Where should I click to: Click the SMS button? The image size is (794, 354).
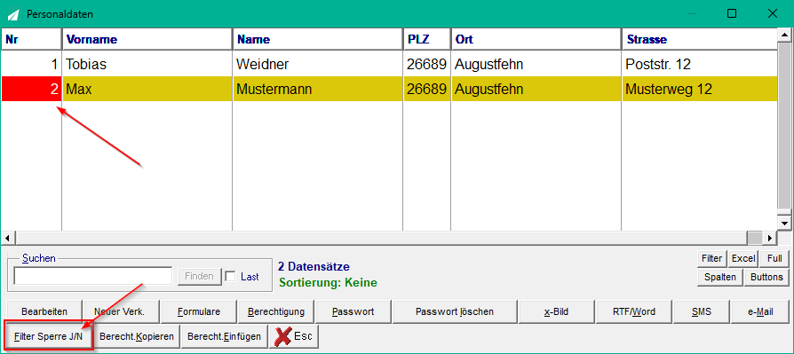click(x=702, y=311)
